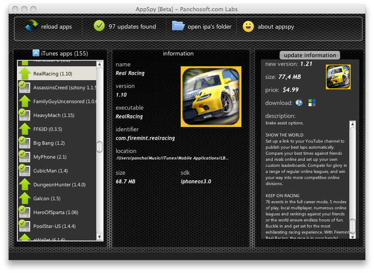Select MyPhone (2.1) in list
This screenshot has height=273, width=374.
(x=57, y=156)
